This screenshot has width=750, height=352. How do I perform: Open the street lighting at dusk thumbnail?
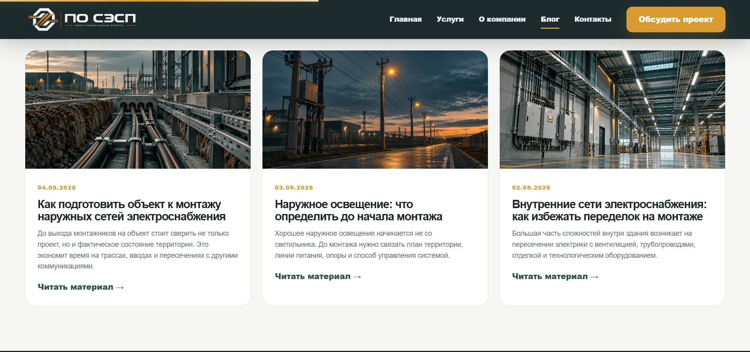(375, 110)
